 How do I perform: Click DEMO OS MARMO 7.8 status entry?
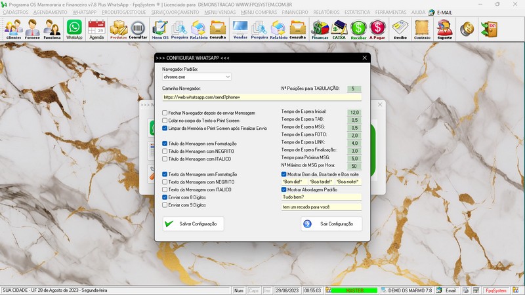coord(407,290)
